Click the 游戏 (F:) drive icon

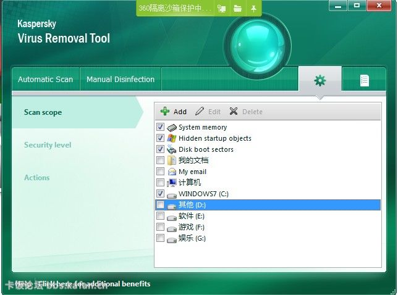tap(172, 228)
